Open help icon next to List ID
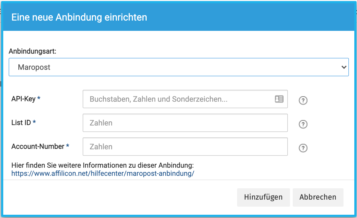 click(303, 124)
